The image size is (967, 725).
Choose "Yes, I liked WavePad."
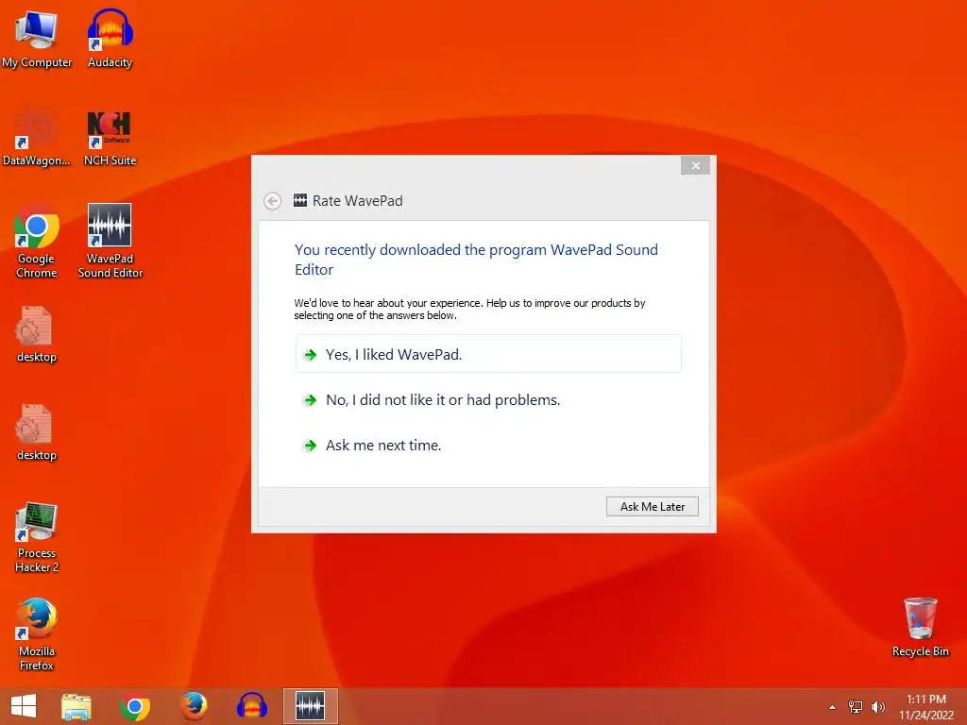coord(488,354)
